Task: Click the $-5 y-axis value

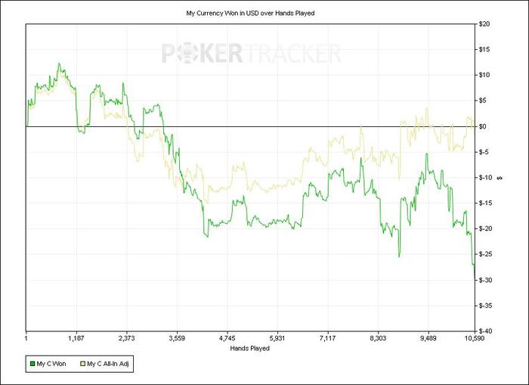Action: point(484,152)
